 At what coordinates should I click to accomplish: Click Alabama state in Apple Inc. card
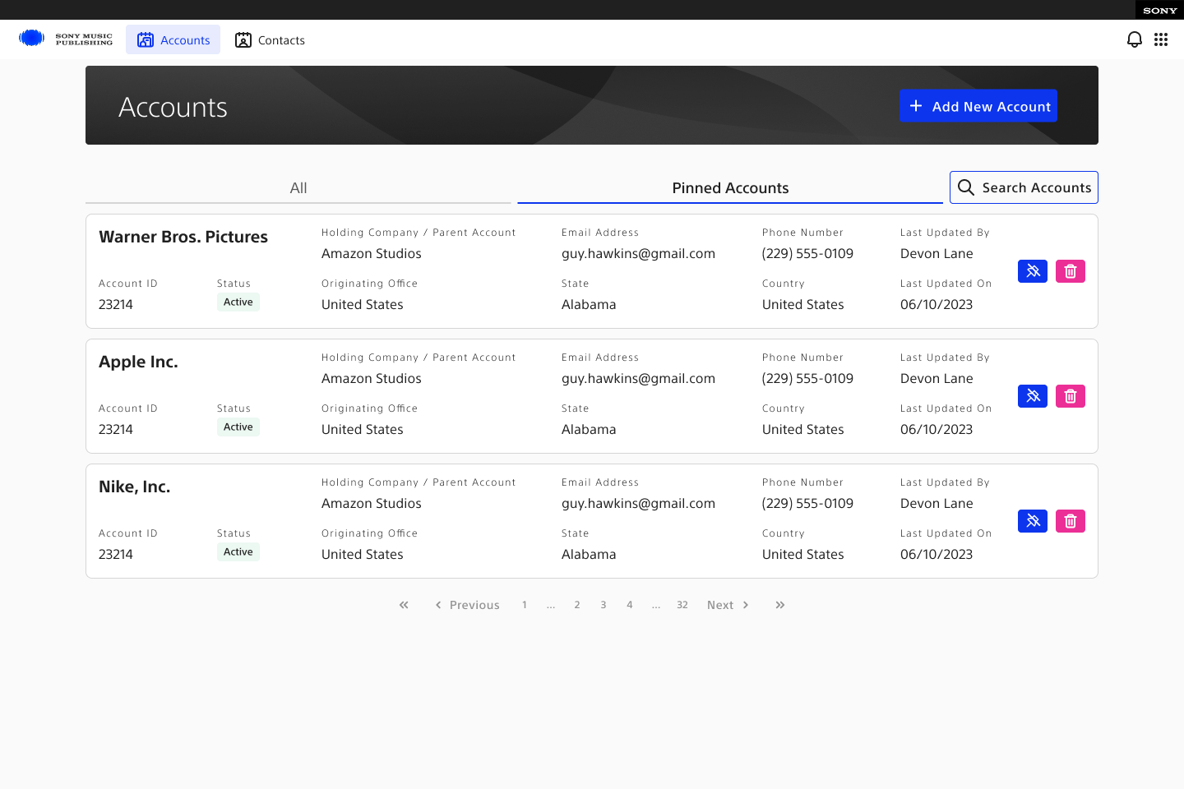(x=589, y=430)
